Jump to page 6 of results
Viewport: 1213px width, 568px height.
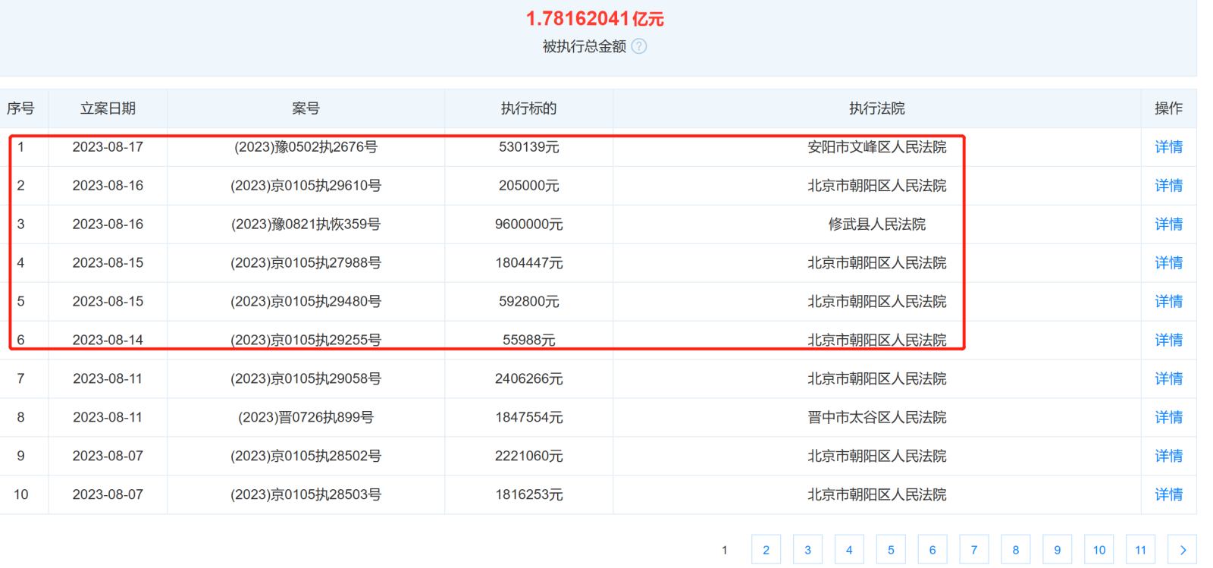(x=932, y=550)
